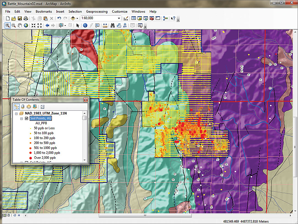Switch to List By Source view
The width and height of the screenshot is (298, 224).
pyautogui.click(x=23, y=107)
